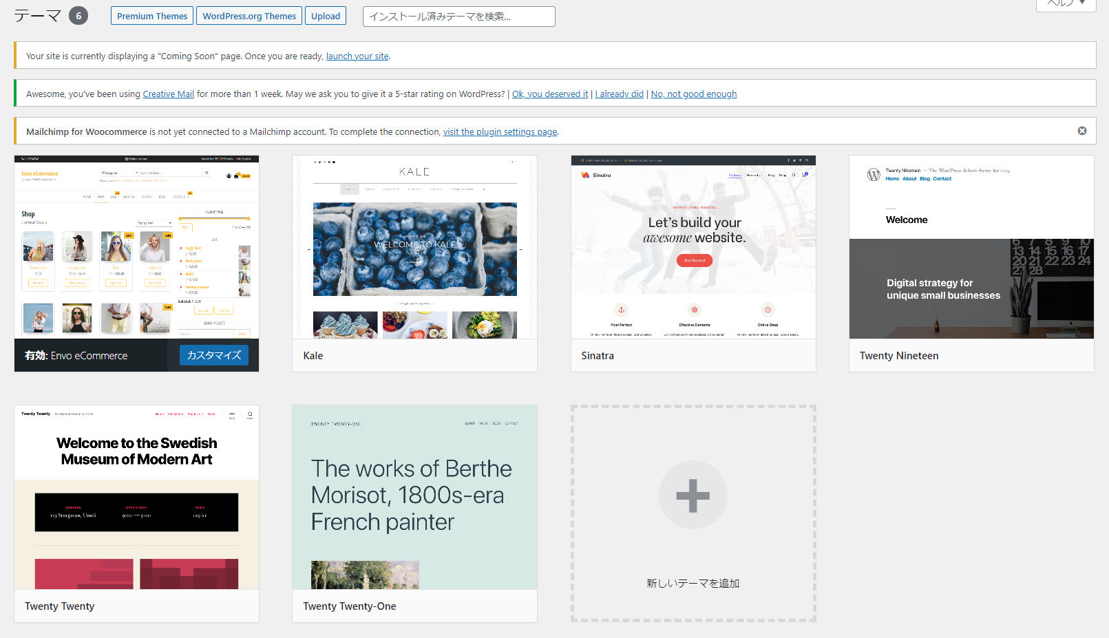
Task: Select the Envo eCommerce theme thumbnail
Action: click(137, 247)
